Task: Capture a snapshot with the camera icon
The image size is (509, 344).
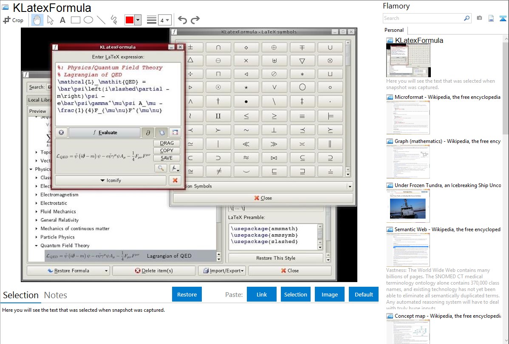Action: click(479, 18)
